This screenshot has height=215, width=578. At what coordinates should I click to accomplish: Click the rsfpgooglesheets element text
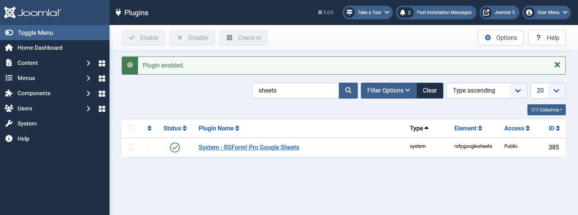coord(473,146)
